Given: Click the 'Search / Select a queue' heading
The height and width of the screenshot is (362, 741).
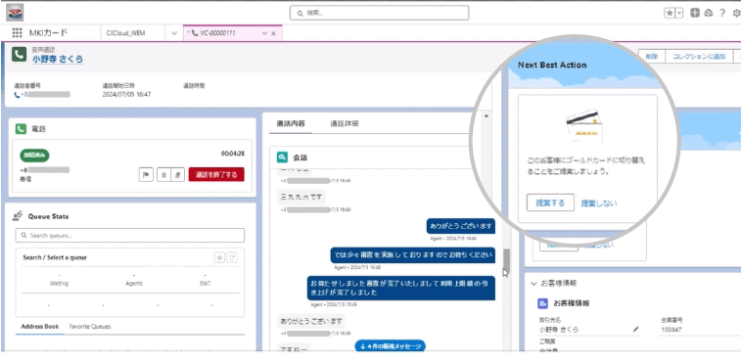Looking at the screenshot, I should [55, 257].
